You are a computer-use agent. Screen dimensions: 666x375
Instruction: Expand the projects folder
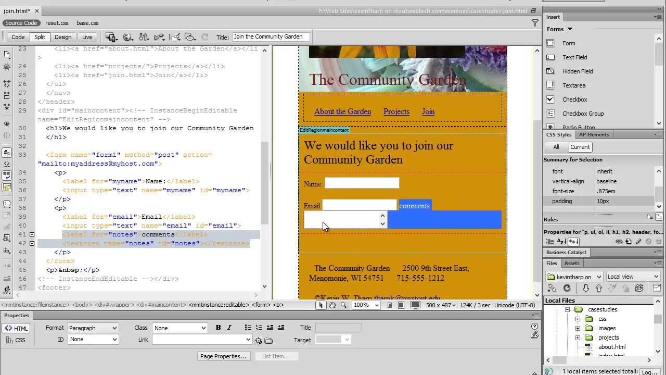coord(578,337)
